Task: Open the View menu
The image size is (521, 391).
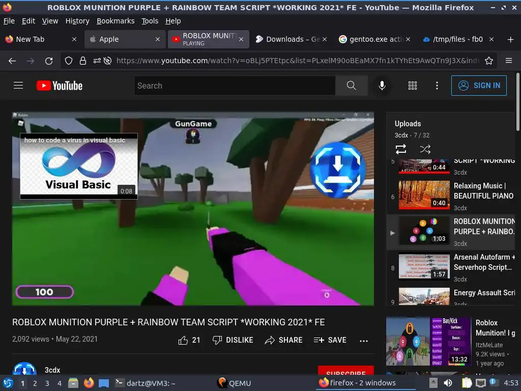Action: 50,21
